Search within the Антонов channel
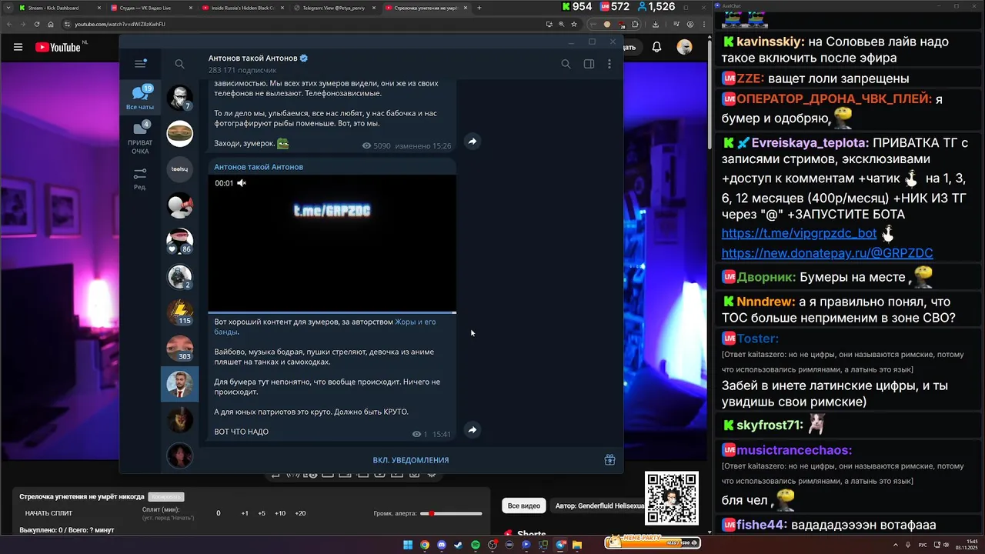Image resolution: width=985 pixels, height=554 pixels. [x=566, y=65]
